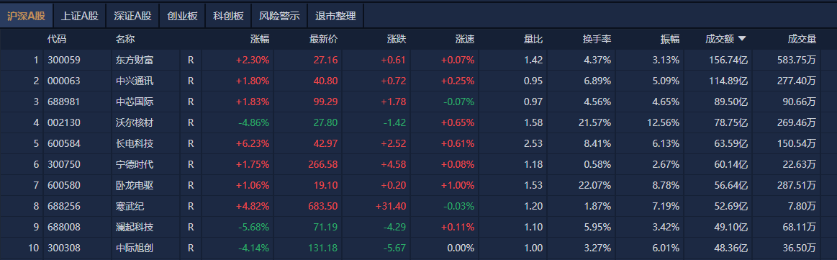Click the 振幅 column header

pos(670,39)
